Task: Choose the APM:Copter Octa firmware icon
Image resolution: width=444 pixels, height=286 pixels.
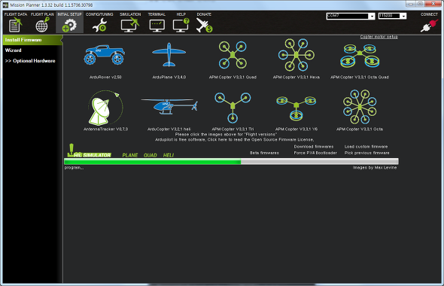Action: pyautogui.click(x=360, y=107)
